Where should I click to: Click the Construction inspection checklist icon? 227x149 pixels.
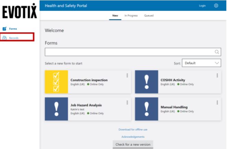point(56,82)
